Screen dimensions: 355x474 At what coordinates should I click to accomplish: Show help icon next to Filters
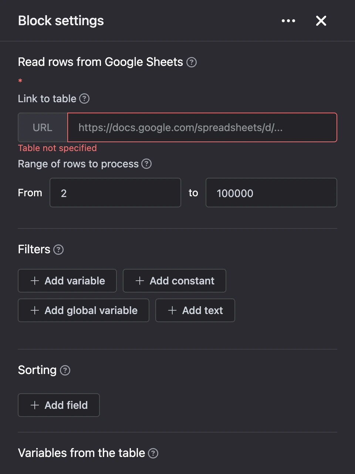[x=58, y=250]
